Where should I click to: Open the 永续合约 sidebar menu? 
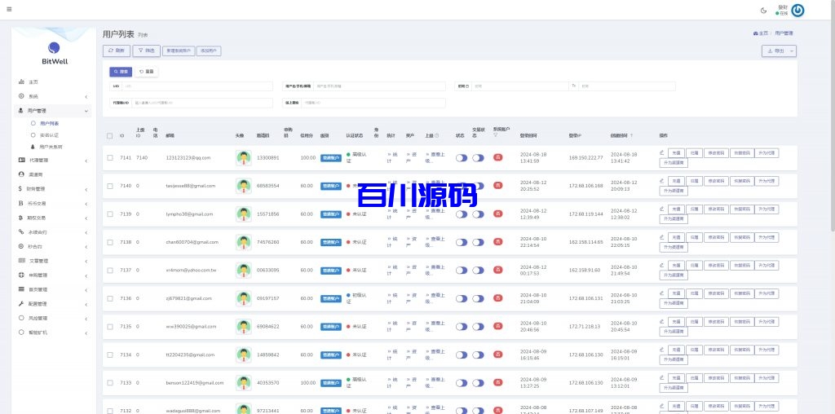point(52,232)
